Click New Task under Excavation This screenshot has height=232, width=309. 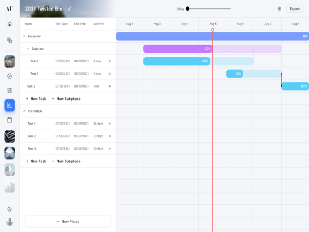click(36, 99)
